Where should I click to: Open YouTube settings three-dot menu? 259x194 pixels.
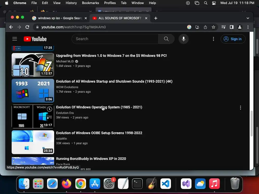pos(213,39)
